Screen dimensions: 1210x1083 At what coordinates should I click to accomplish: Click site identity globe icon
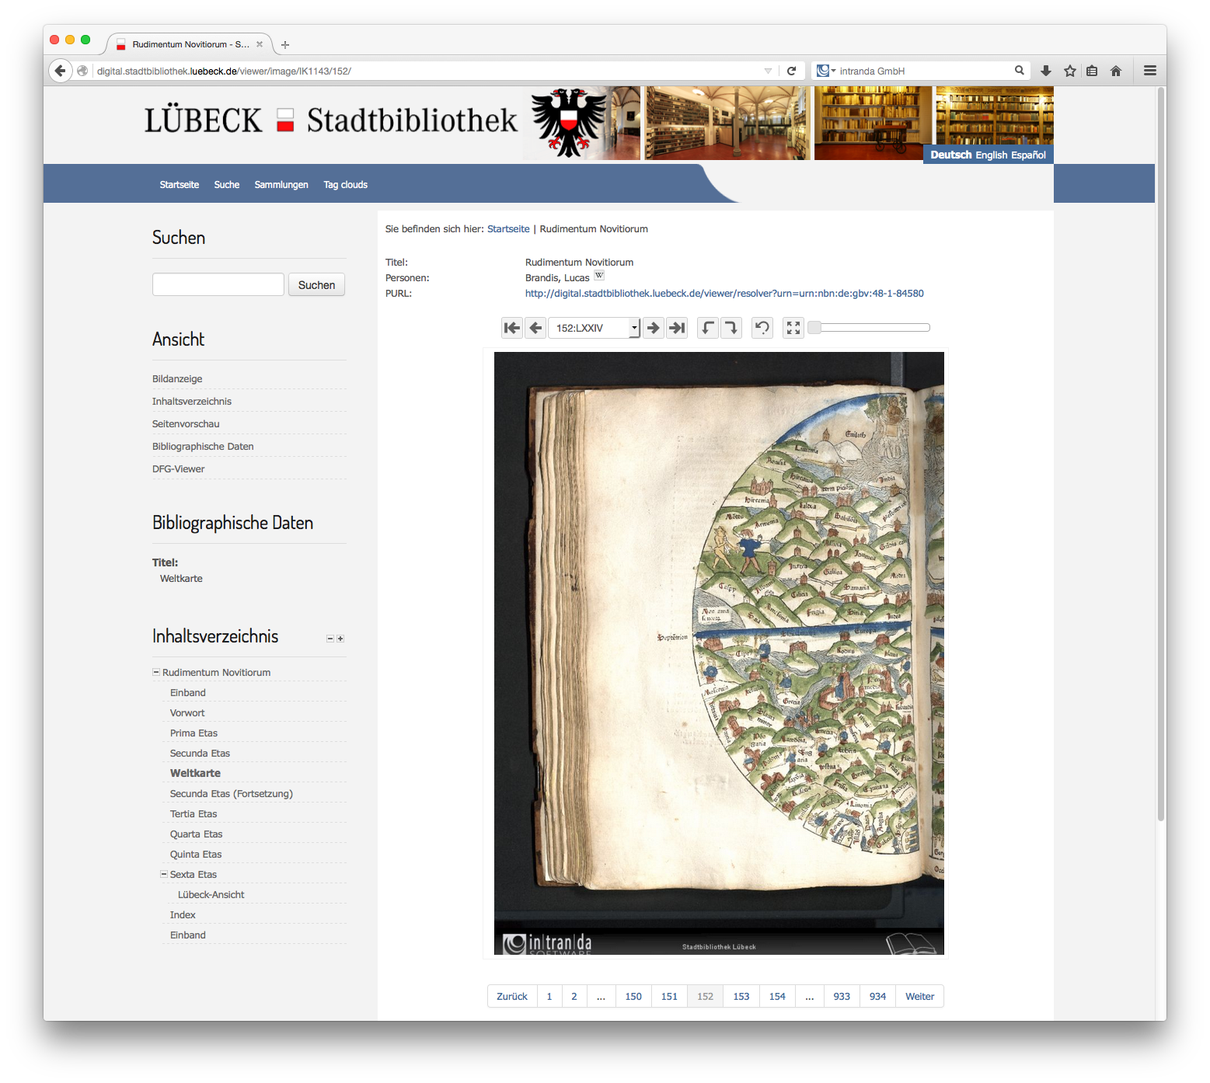pos(82,71)
